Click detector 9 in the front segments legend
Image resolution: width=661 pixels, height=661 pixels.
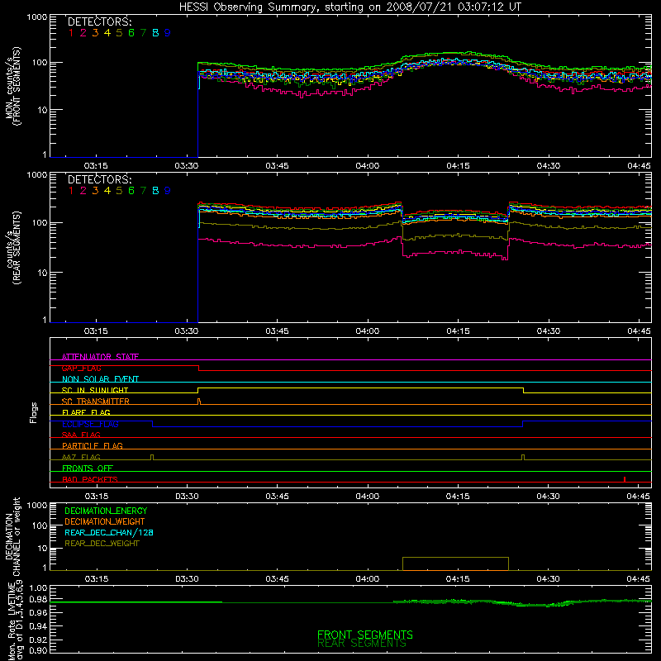(168, 33)
